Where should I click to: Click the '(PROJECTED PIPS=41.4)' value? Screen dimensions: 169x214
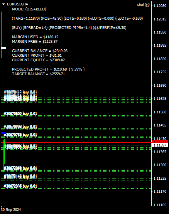pos(70,28)
